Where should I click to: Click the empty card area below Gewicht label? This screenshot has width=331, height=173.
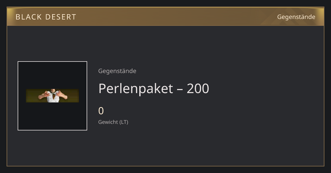165,146
